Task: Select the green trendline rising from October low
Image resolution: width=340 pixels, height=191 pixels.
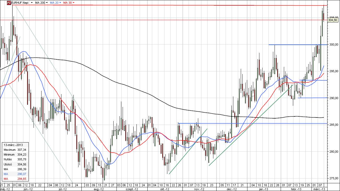Action: (x=188, y=152)
